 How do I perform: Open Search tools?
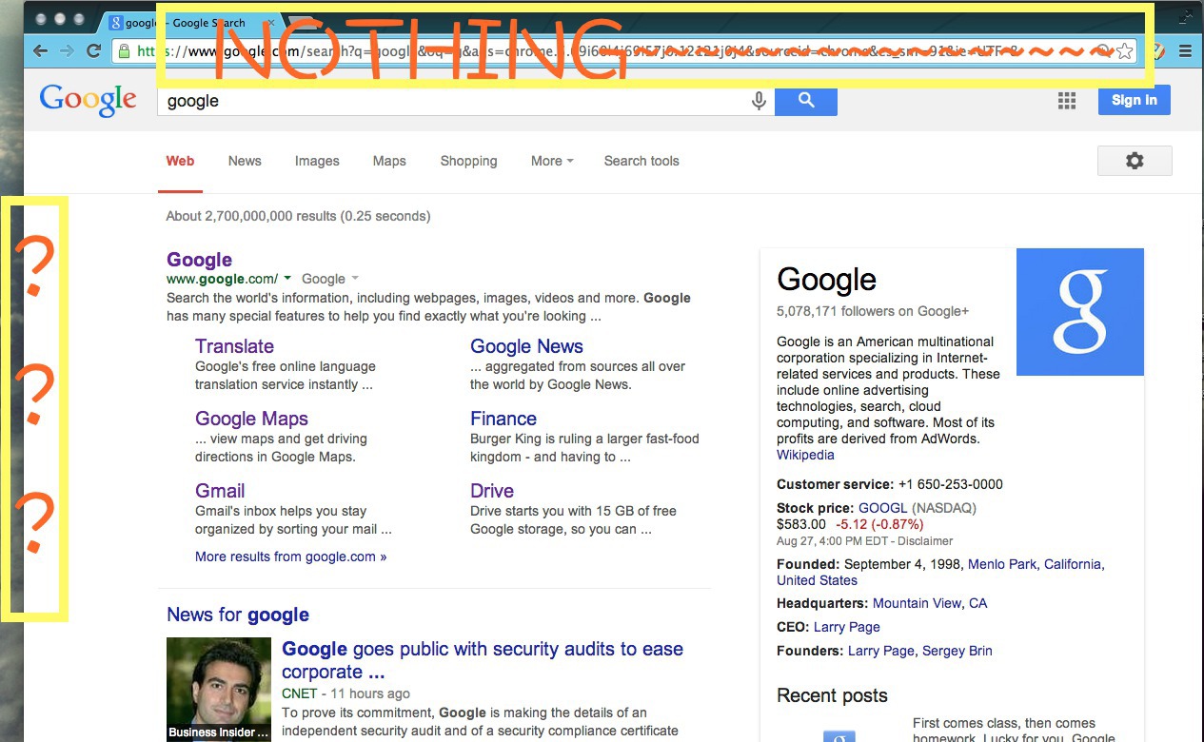tap(641, 161)
